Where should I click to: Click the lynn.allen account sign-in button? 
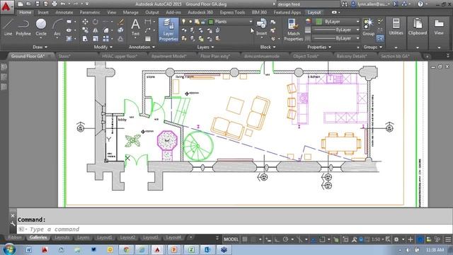[371, 4]
